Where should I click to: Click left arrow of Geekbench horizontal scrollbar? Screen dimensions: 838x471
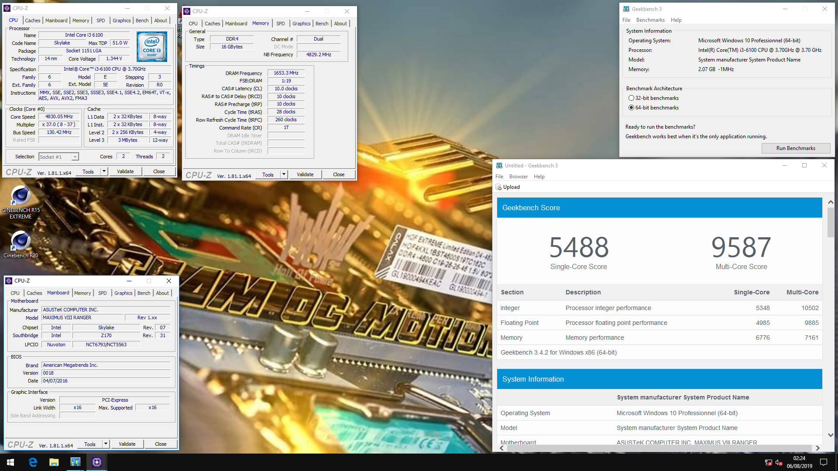(502, 448)
